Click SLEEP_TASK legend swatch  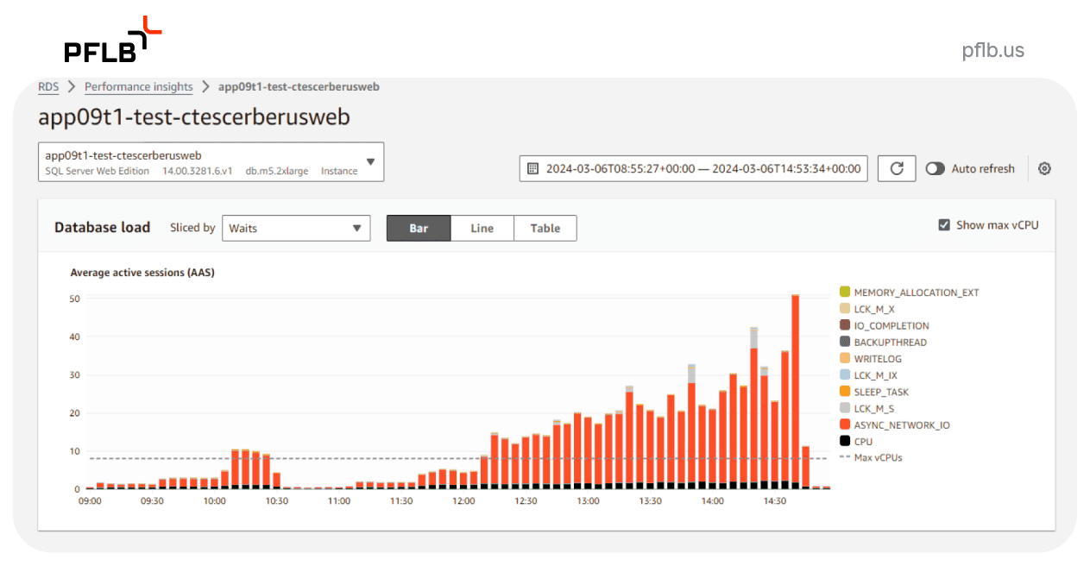845,392
